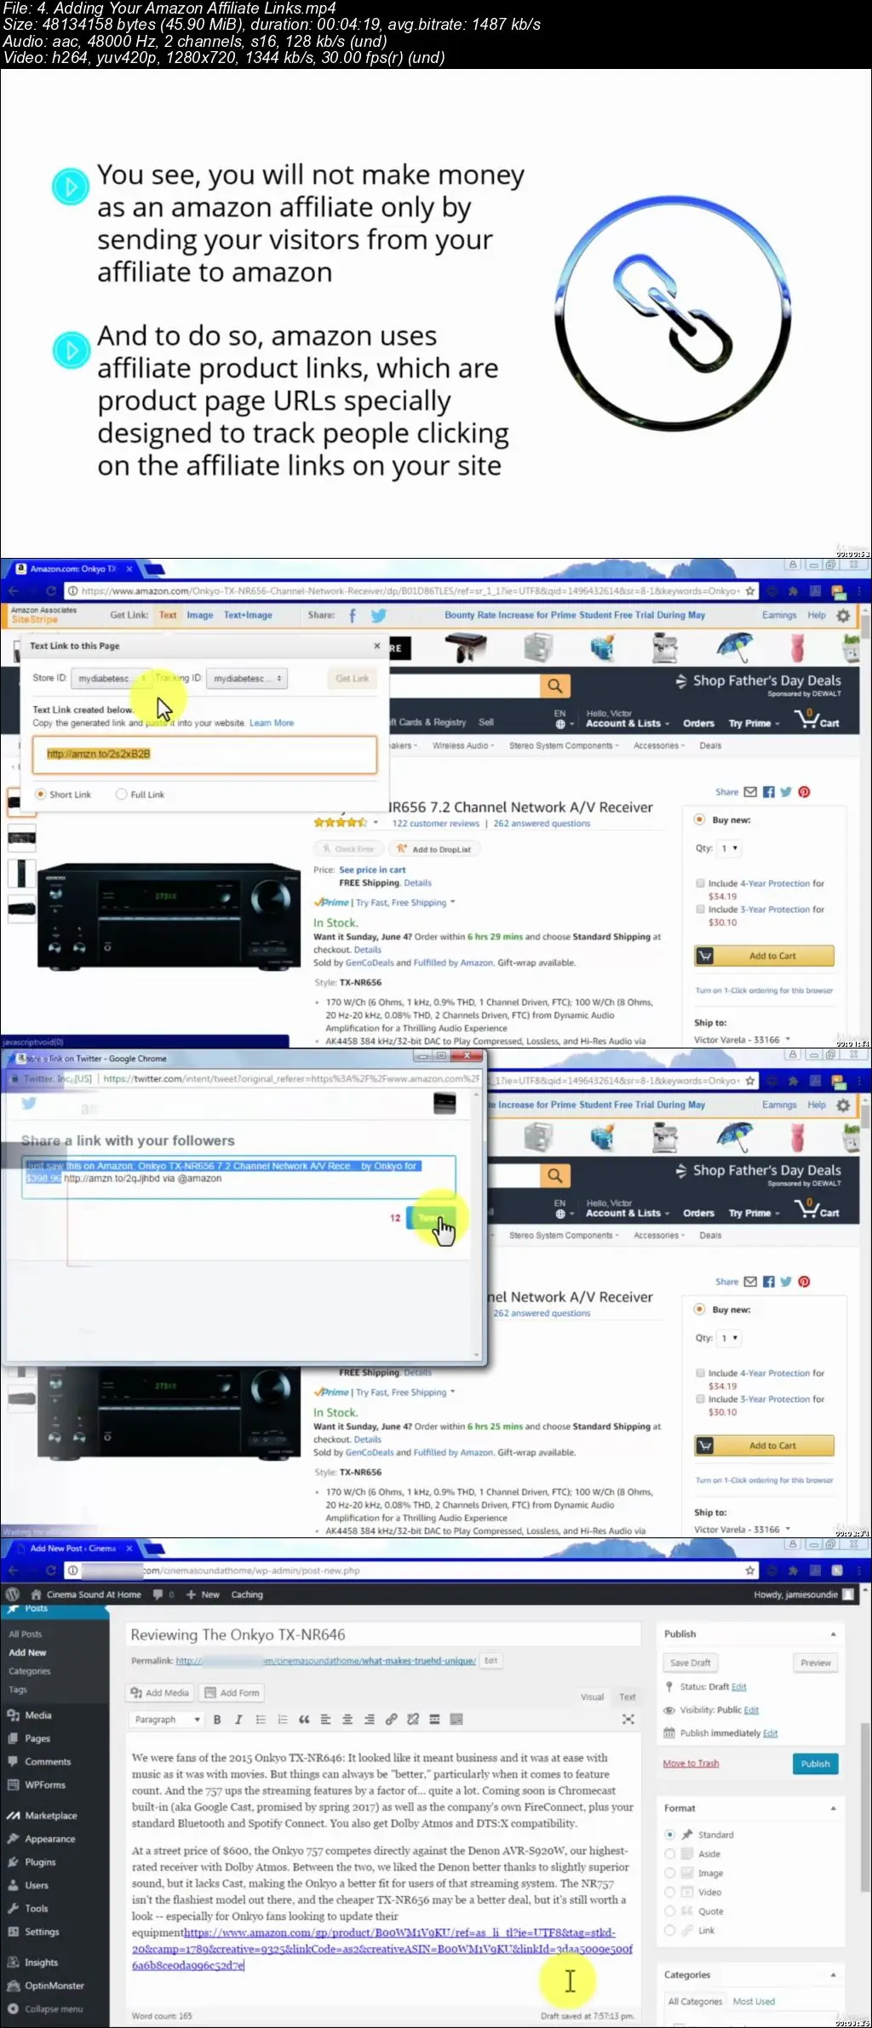Viewport: 872px width, 2028px height.
Task: Check Include 4-Year Protection in Text Link frame
Action: coord(701,883)
